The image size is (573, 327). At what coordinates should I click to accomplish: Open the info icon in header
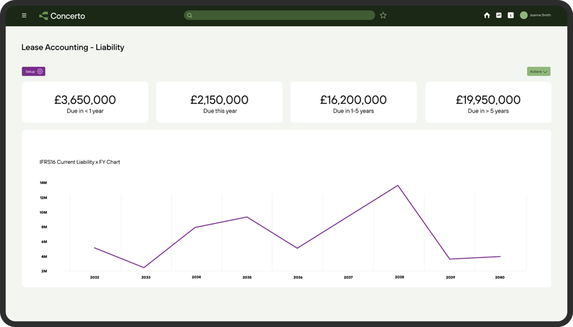(511, 15)
